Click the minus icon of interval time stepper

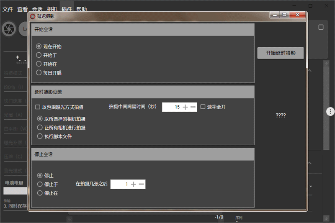193,107
